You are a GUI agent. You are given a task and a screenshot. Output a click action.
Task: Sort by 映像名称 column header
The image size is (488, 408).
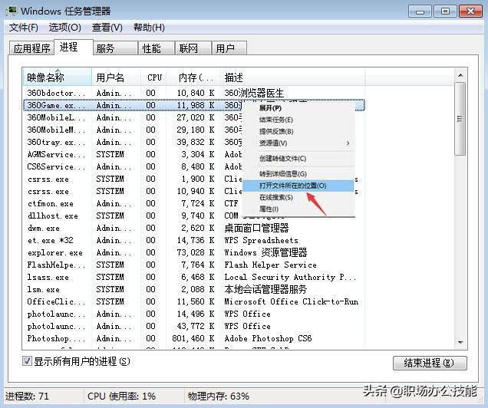pos(58,77)
